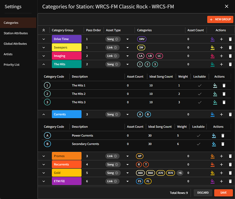Collapse all groups using header double chevron
Viewport: 235px width, 199px height.
tap(44, 30)
